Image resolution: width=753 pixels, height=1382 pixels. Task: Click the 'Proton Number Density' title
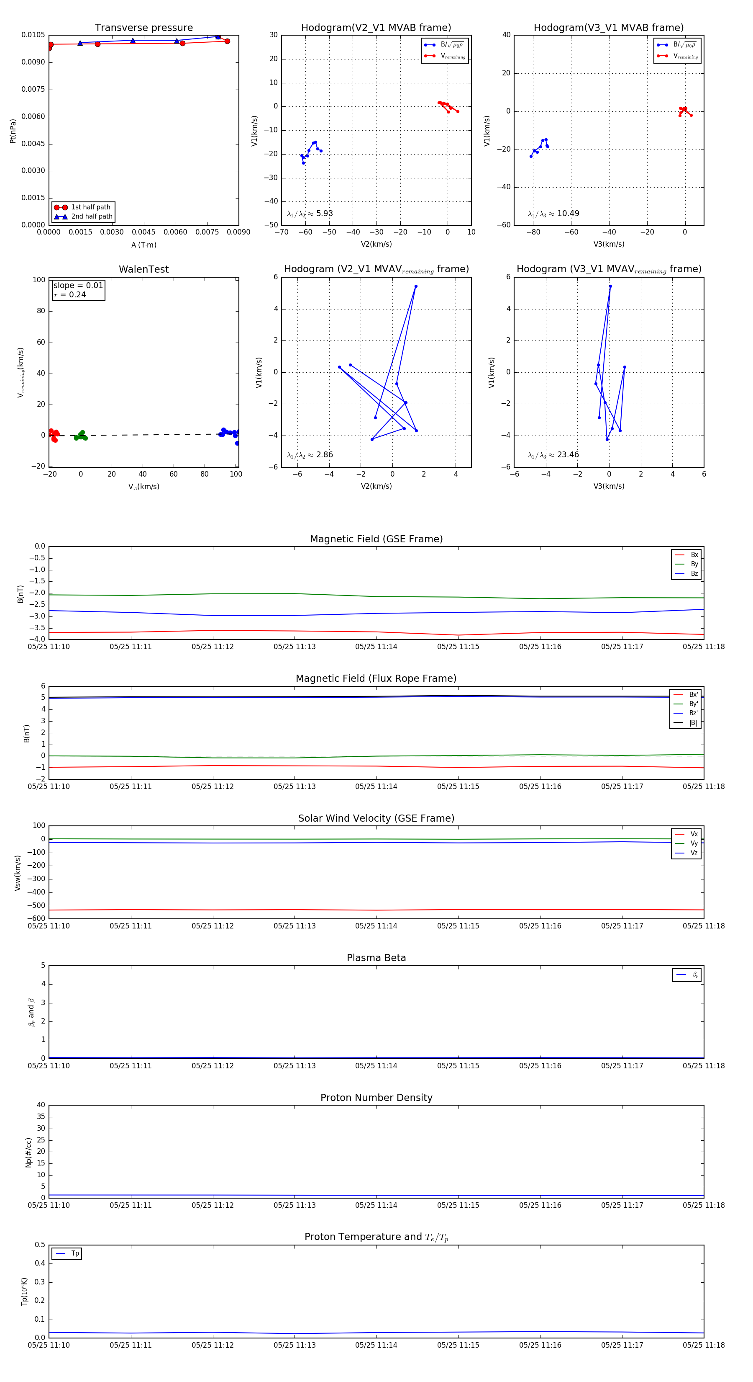tap(376, 1098)
